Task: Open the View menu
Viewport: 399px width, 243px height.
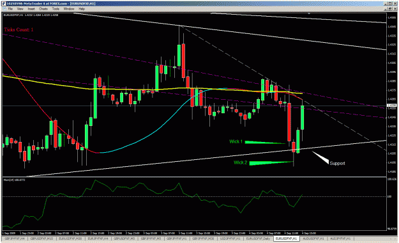Action: coord(20,9)
